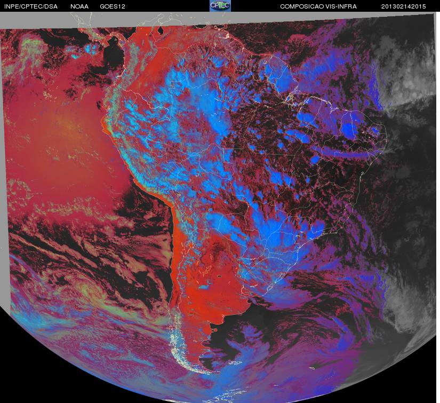440x403 pixels.
Task: Click the 'NOAA' label in the header
Action: coord(79,6)
